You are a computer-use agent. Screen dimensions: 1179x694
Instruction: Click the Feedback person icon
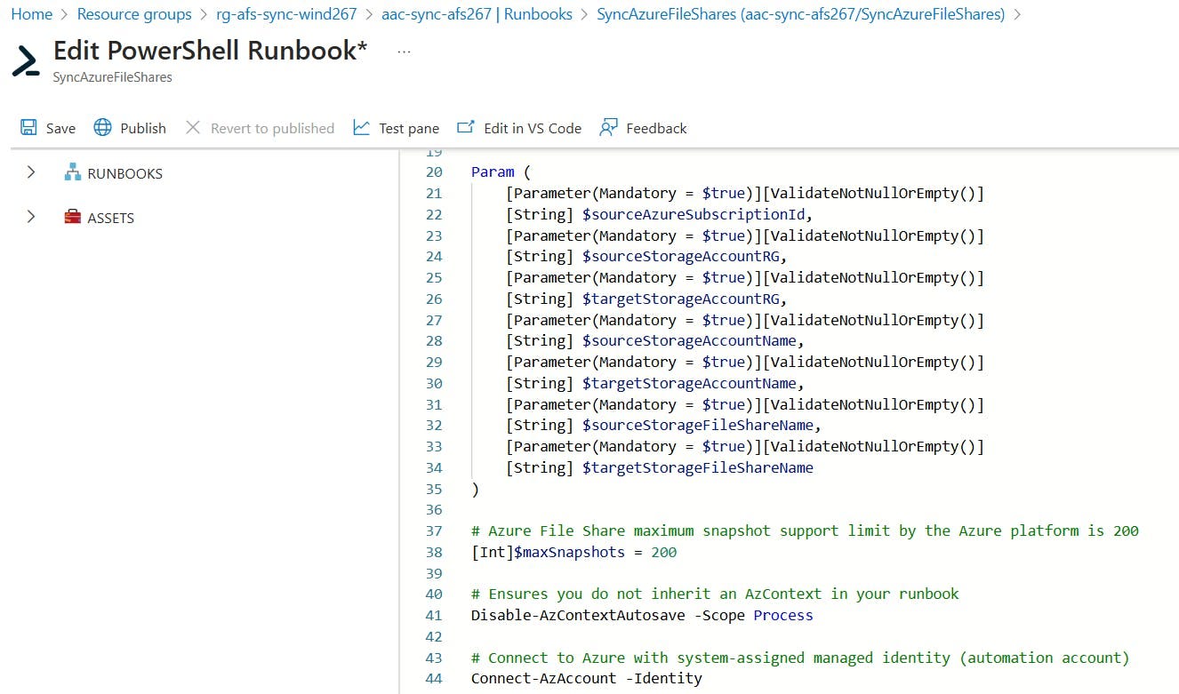point(608,127)
